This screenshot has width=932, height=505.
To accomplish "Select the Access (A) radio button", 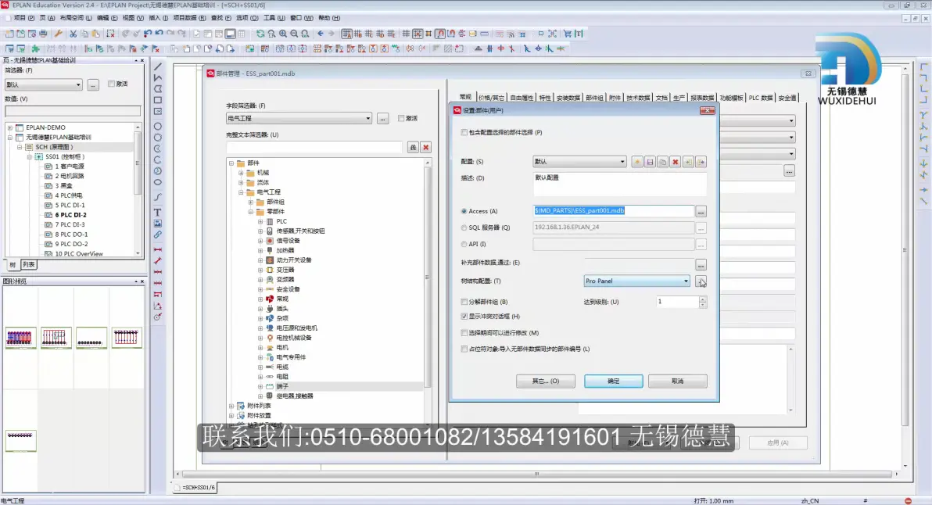I will point(464,211).
